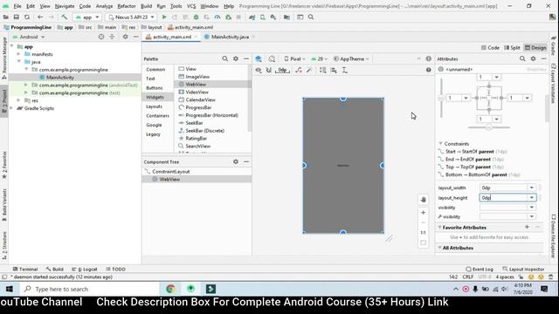
Task: Select the Buttons palette category
Action: click(x=155, y=88)
